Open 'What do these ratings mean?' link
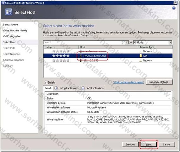 (129, 82)
